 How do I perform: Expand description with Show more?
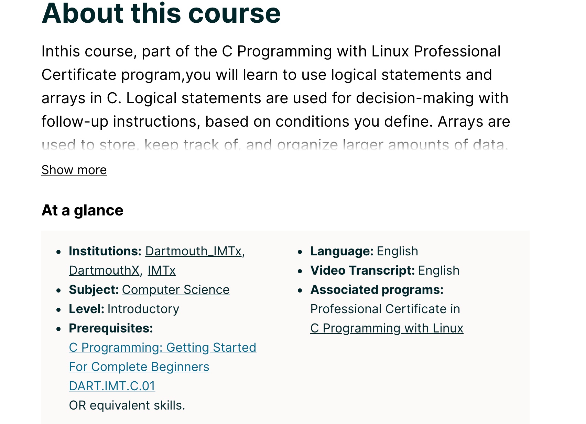pos(74,170)
